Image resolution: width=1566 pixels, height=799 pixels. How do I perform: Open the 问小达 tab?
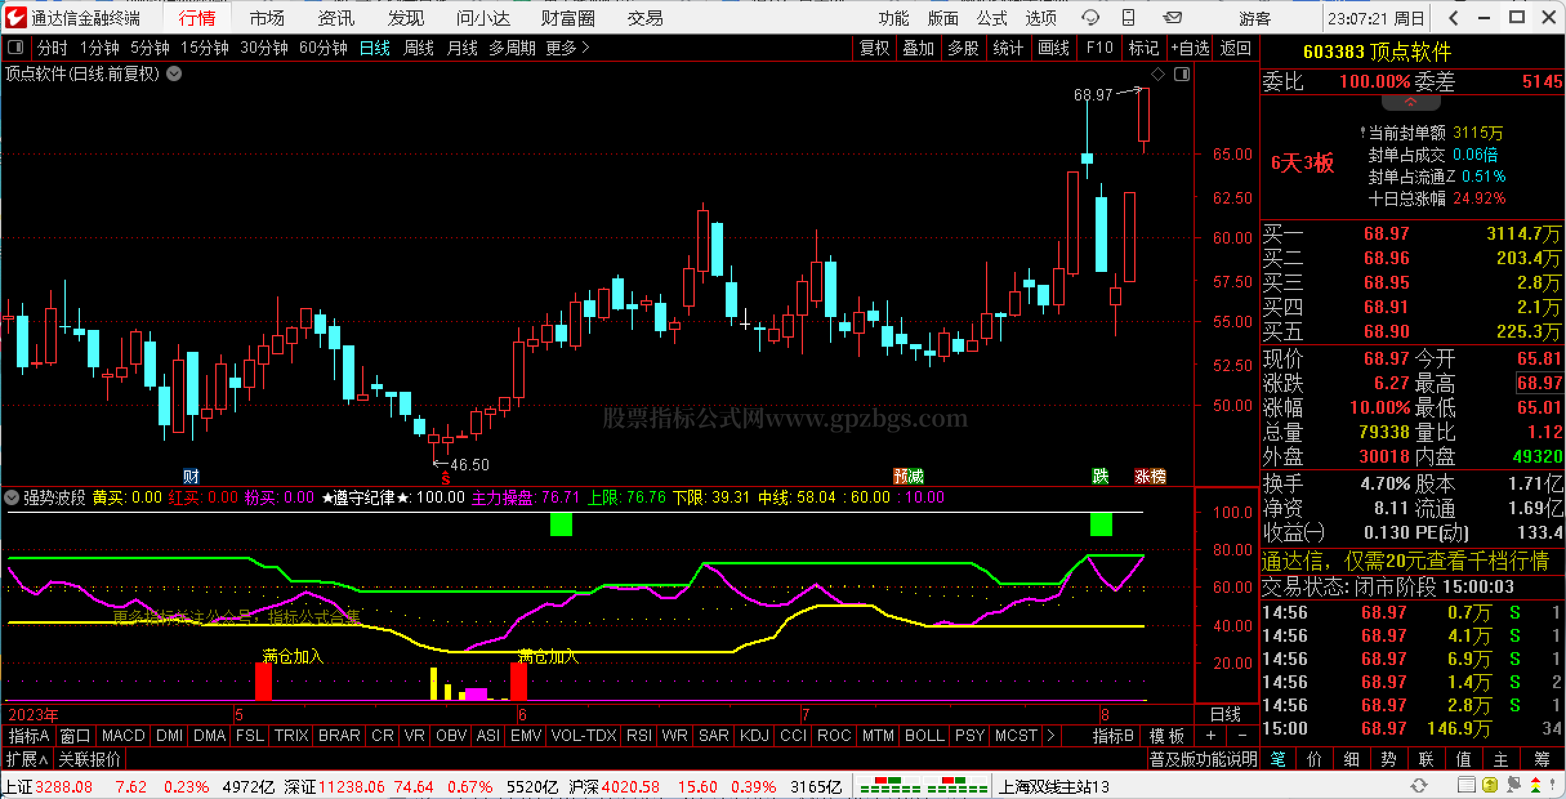(x=483, y=18)
